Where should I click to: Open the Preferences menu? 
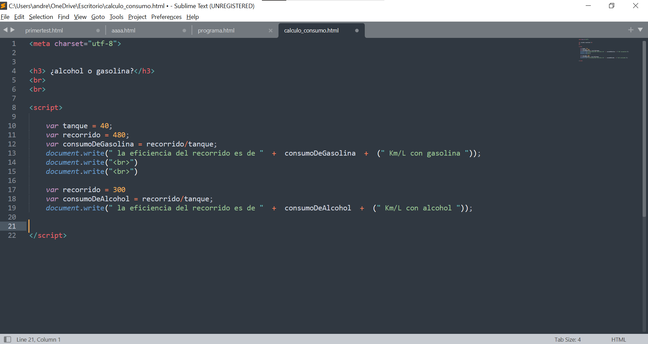tap(166, 17)
